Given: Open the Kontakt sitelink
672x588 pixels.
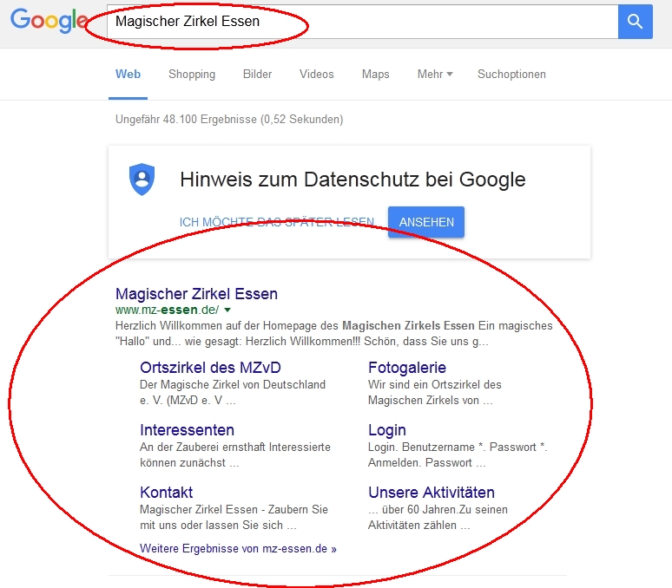Looking at the screenshot, I should [x=167, y=492].
